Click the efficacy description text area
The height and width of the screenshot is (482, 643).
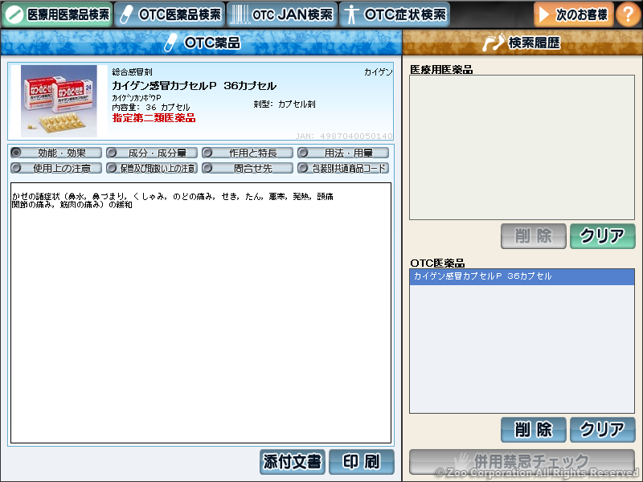(x=201, y=312)
